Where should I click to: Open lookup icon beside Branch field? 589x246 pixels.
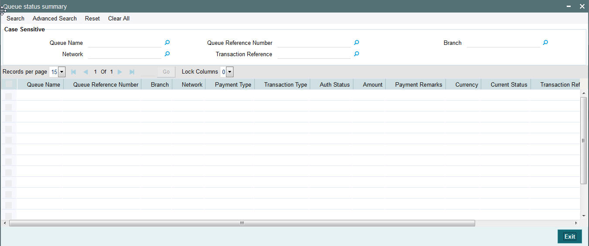[x=545, y=43]
